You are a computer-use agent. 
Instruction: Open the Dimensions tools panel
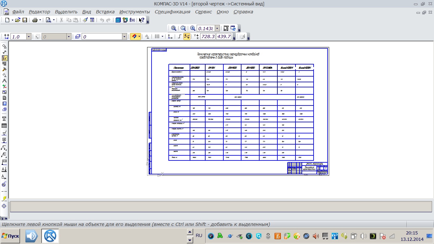point(4,52)
